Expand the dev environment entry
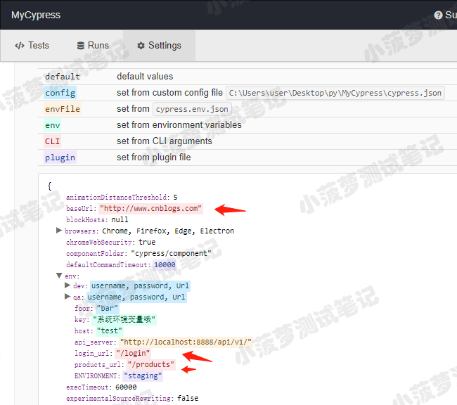Screen dimensions: 457x405 point(67,285)
